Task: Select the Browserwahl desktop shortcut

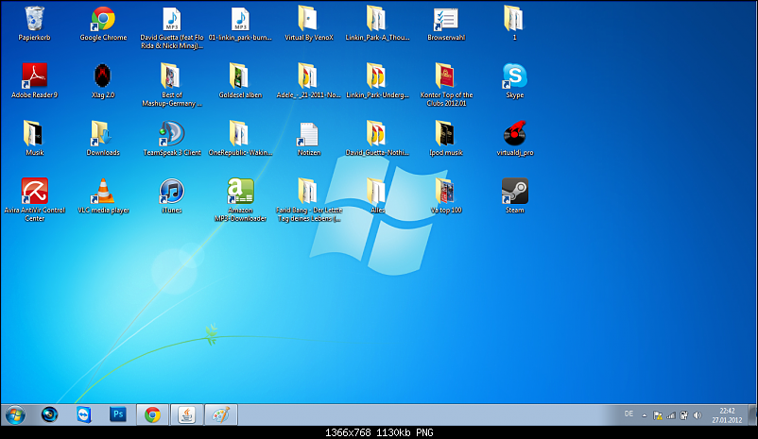Action: click(x=445, y=20)
